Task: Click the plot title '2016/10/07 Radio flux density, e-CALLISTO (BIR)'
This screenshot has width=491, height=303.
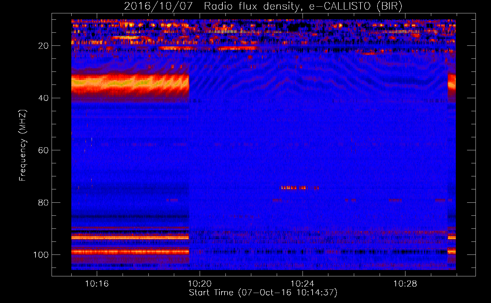Action: tap(263, 6)
